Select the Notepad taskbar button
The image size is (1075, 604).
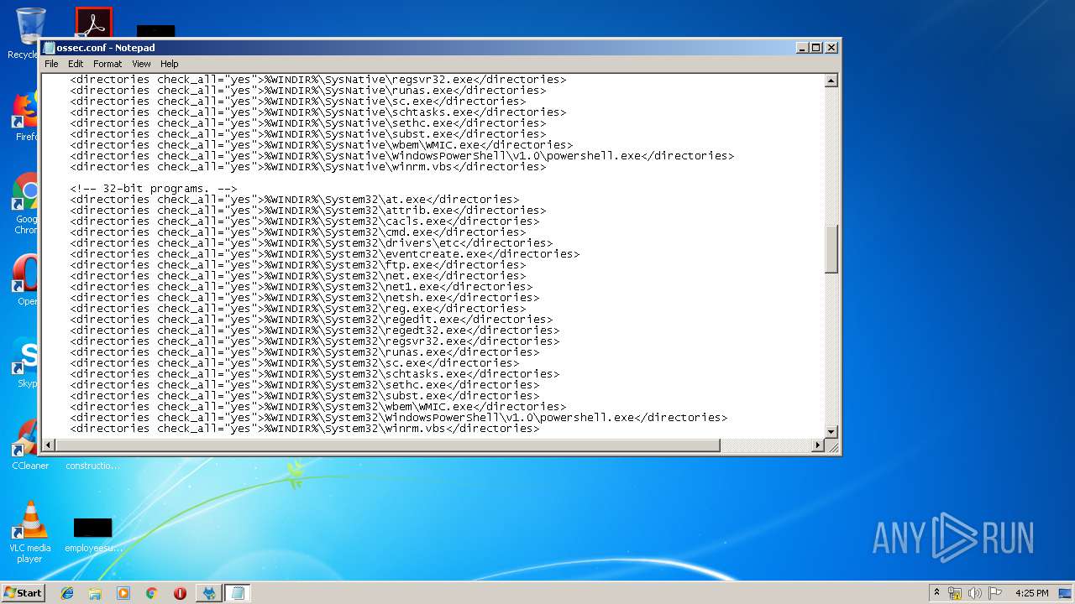pos(238,593)
